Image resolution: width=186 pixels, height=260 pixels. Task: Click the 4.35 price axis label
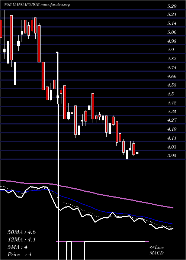(172, 112)
